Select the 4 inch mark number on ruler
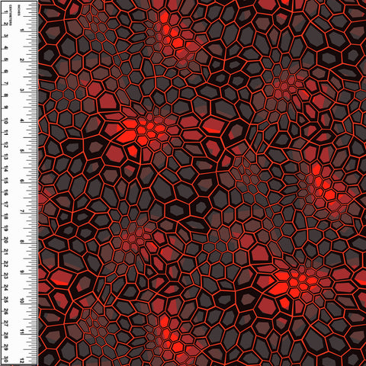Screen dimensions: 366x366 click(x=22, y=120)
